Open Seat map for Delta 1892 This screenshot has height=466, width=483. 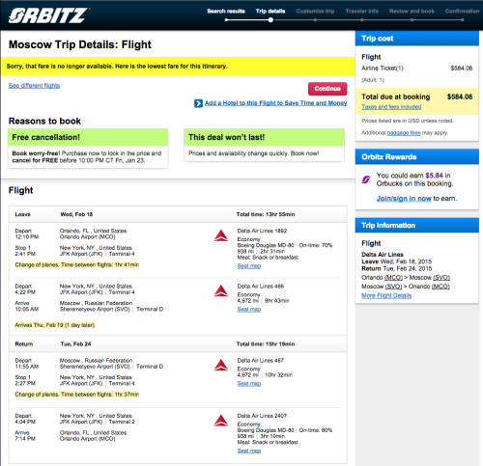[x=249, y=266]
